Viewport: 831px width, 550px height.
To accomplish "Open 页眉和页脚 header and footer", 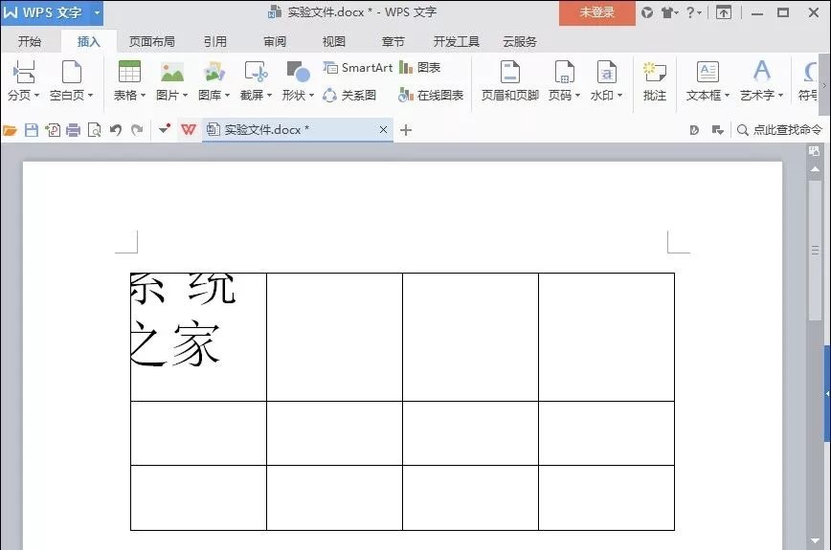I will point(510,80).
